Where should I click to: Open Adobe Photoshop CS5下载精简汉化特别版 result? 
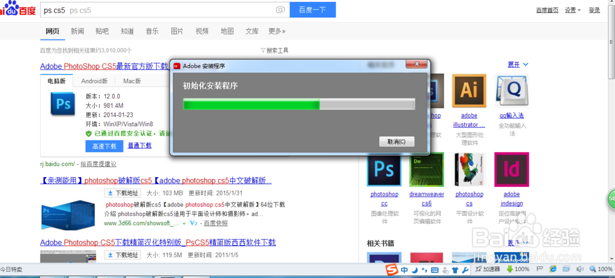tap(157, 242)
